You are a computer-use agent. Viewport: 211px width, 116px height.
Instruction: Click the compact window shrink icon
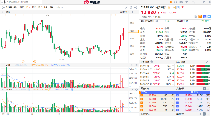click(193, 2)
